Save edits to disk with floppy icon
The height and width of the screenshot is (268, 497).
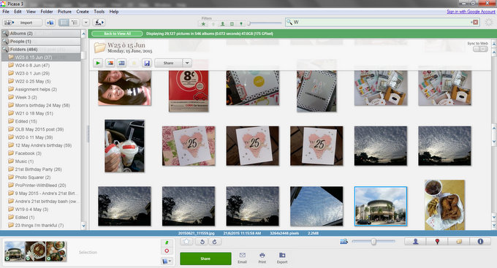click(x=146, y=63)
